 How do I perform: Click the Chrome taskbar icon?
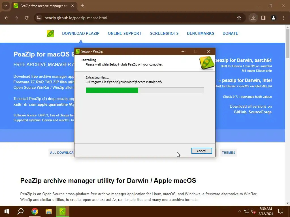coord(35,211)
